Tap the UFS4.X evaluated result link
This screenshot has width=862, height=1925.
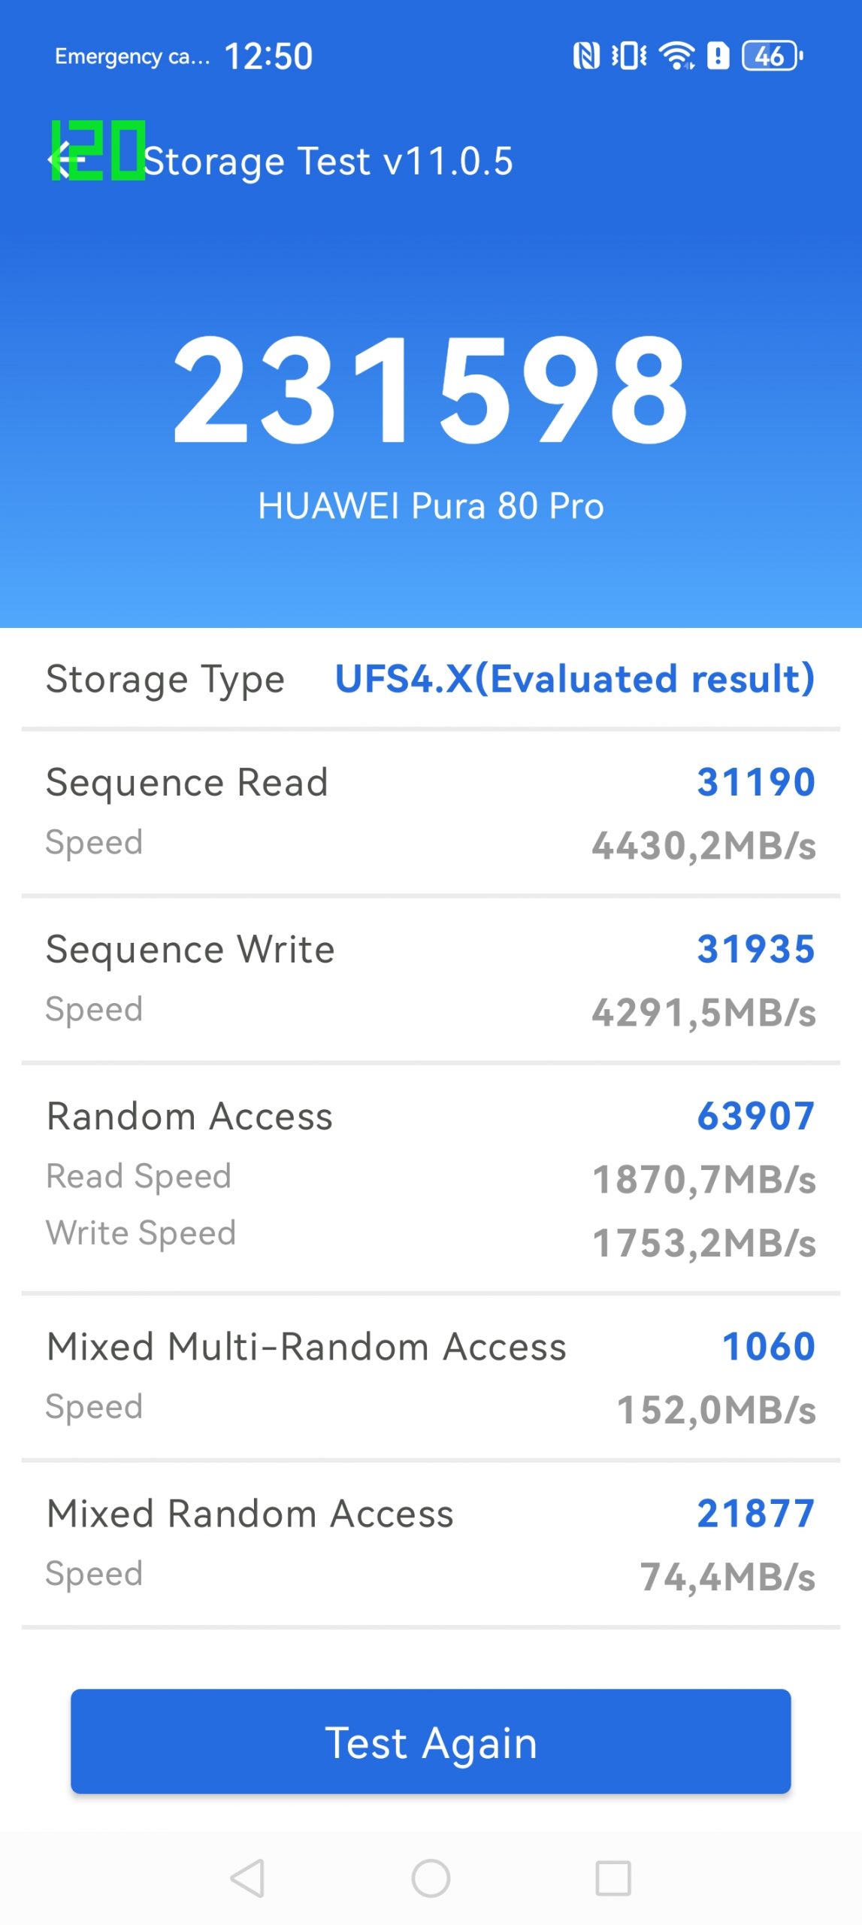574,679
